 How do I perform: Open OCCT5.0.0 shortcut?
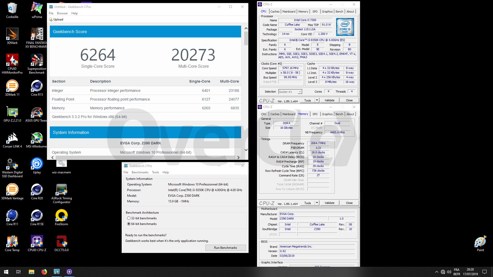(x=61, y=243)
